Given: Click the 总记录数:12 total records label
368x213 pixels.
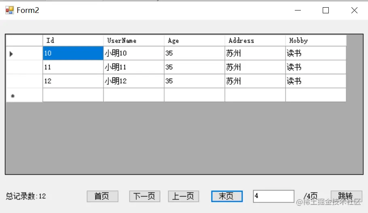Looking at the screenshot, I should (x=26, y=196).
